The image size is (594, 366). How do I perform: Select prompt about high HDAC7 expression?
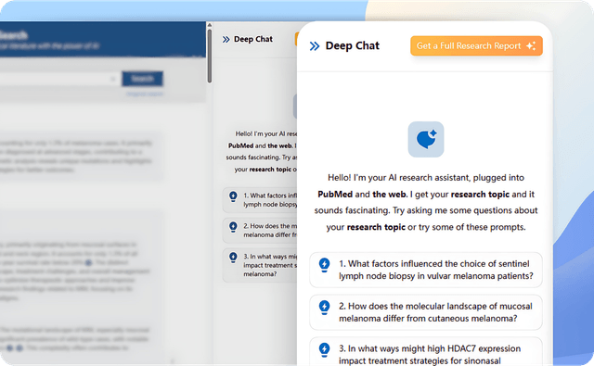click(426, 351)
